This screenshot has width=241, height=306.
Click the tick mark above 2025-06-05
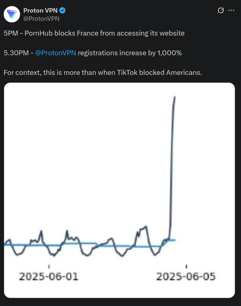coord(187,266)
